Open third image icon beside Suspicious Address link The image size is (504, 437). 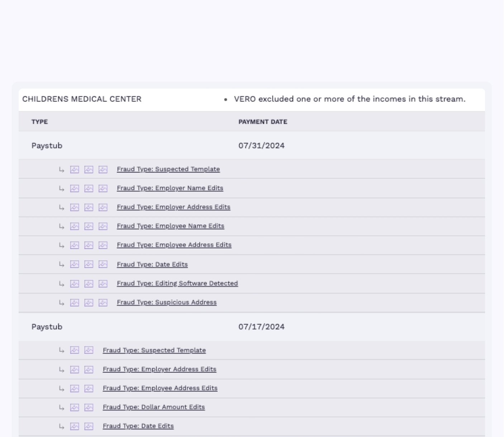103,303
